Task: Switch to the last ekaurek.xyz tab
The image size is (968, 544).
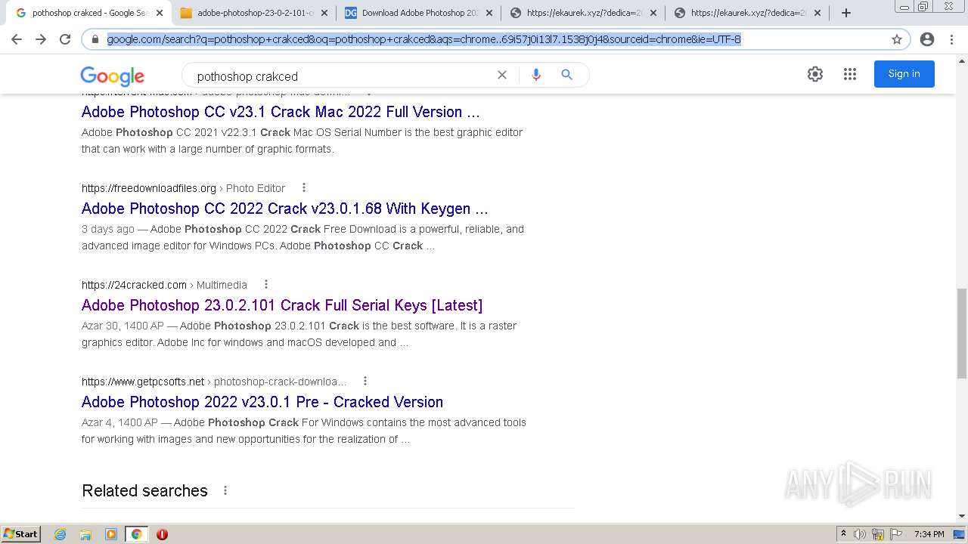Action: (x=749, y=13)
